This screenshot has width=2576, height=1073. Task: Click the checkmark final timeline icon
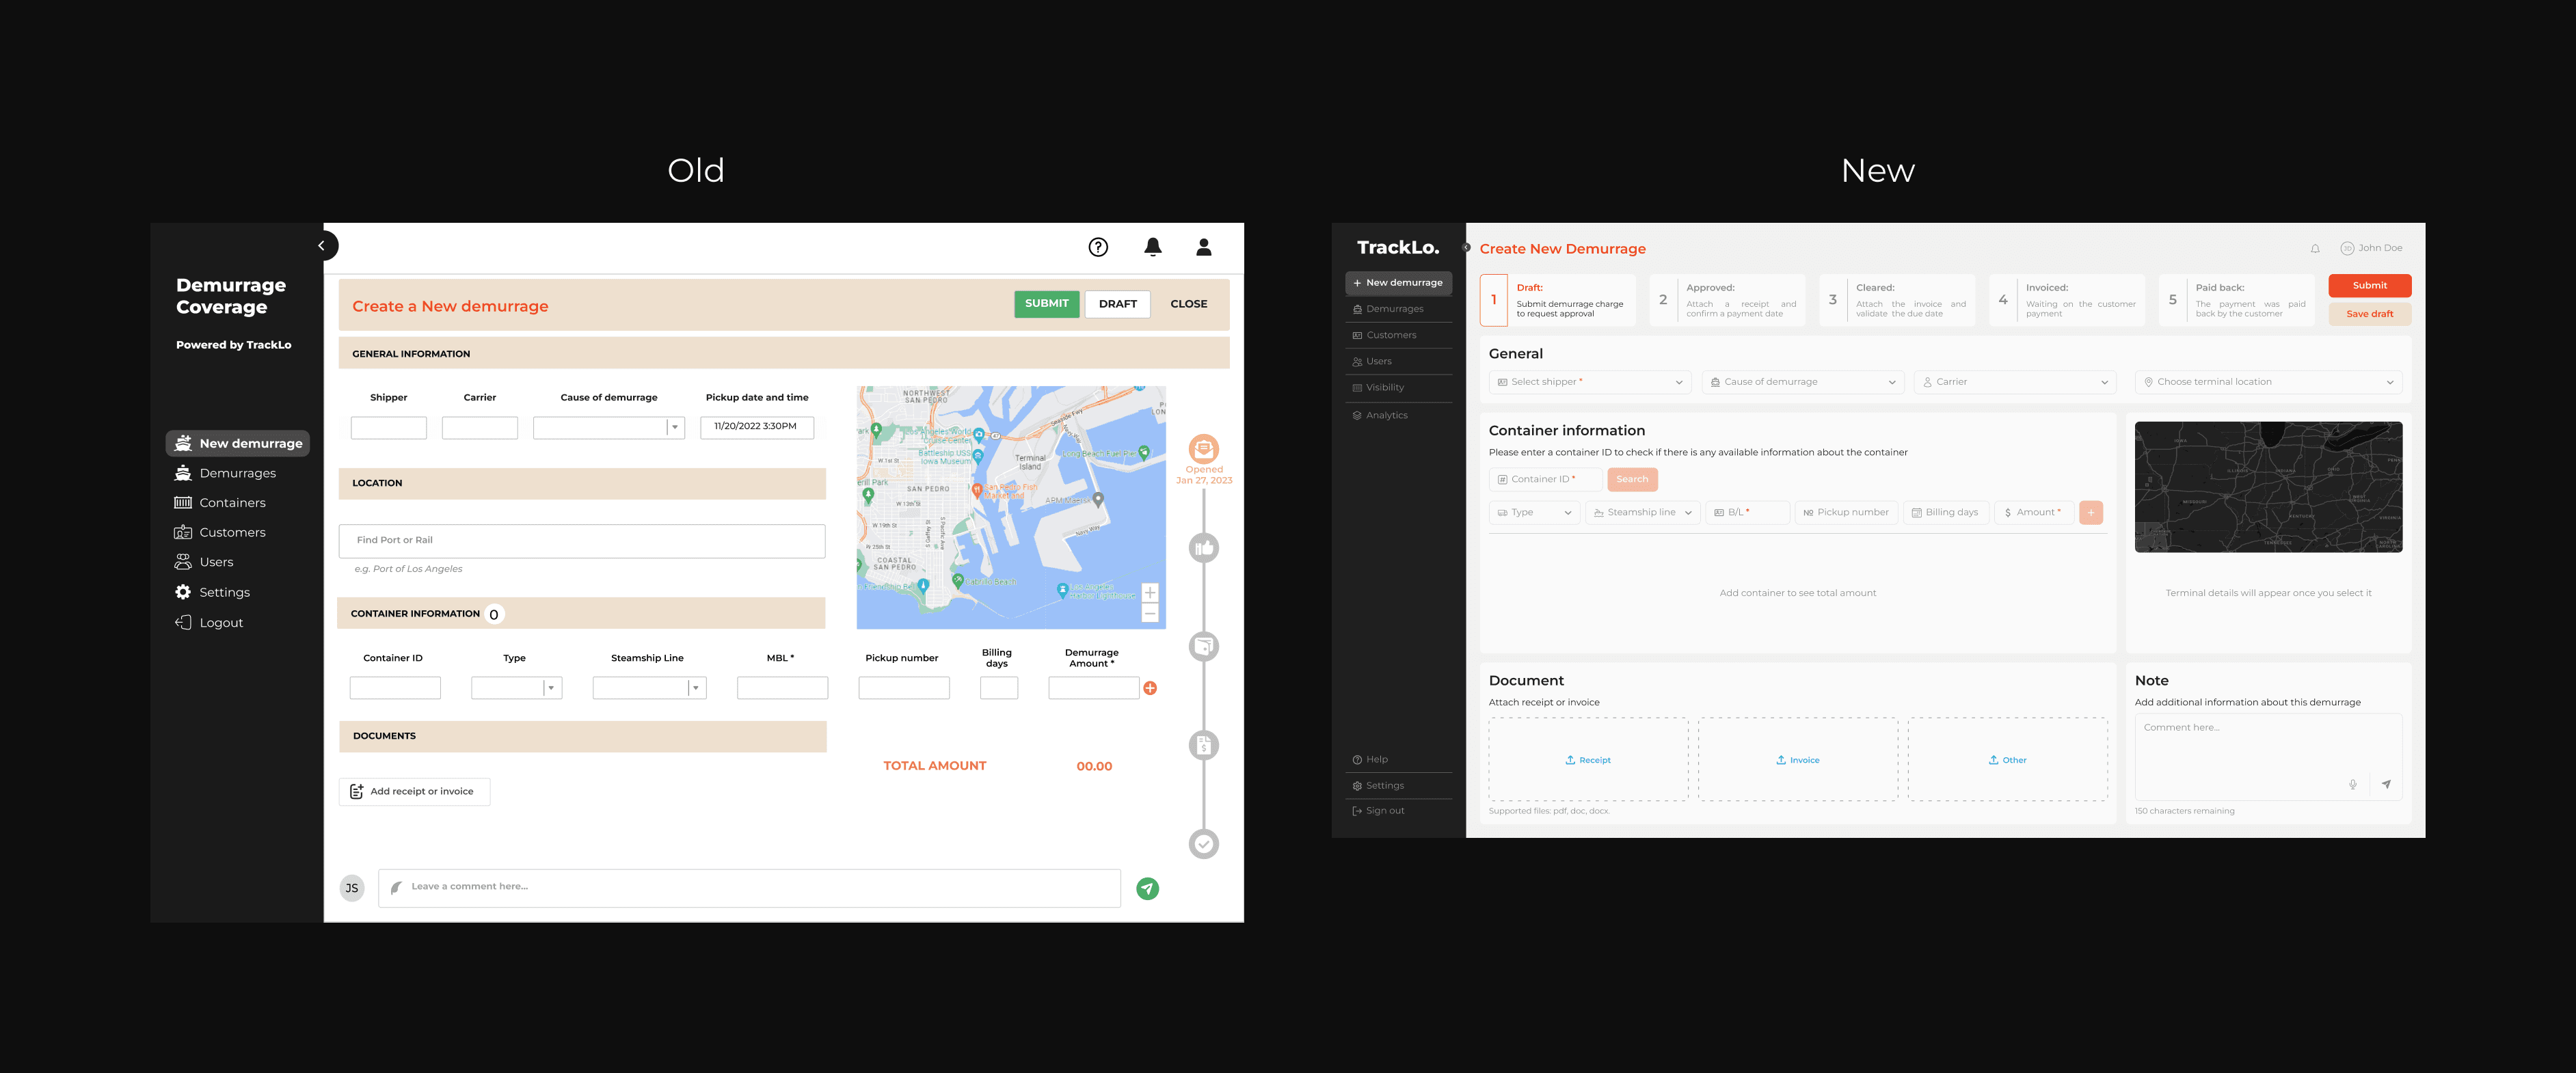coord(1203,844)
